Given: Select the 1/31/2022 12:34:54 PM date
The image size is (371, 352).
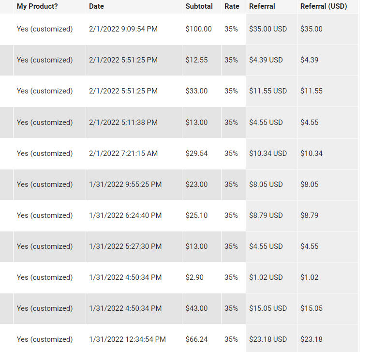Looking at the screenshot, I should click(127, 339).
